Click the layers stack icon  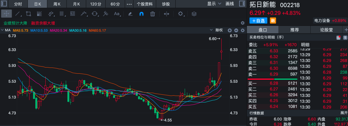(194, 14)
